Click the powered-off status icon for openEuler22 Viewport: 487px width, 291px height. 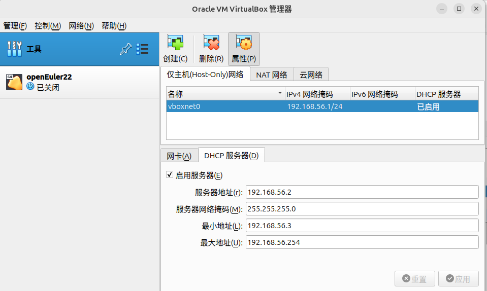coord(30,86)
